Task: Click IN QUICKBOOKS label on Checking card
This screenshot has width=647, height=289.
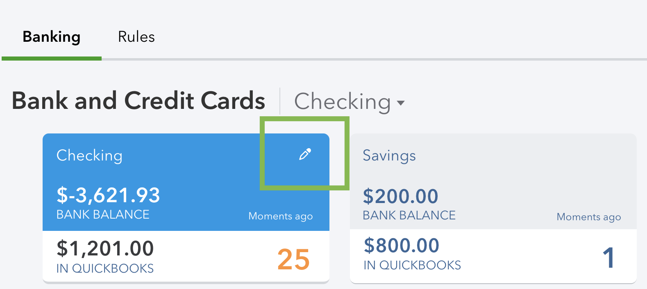Action: tap(105, 269)
